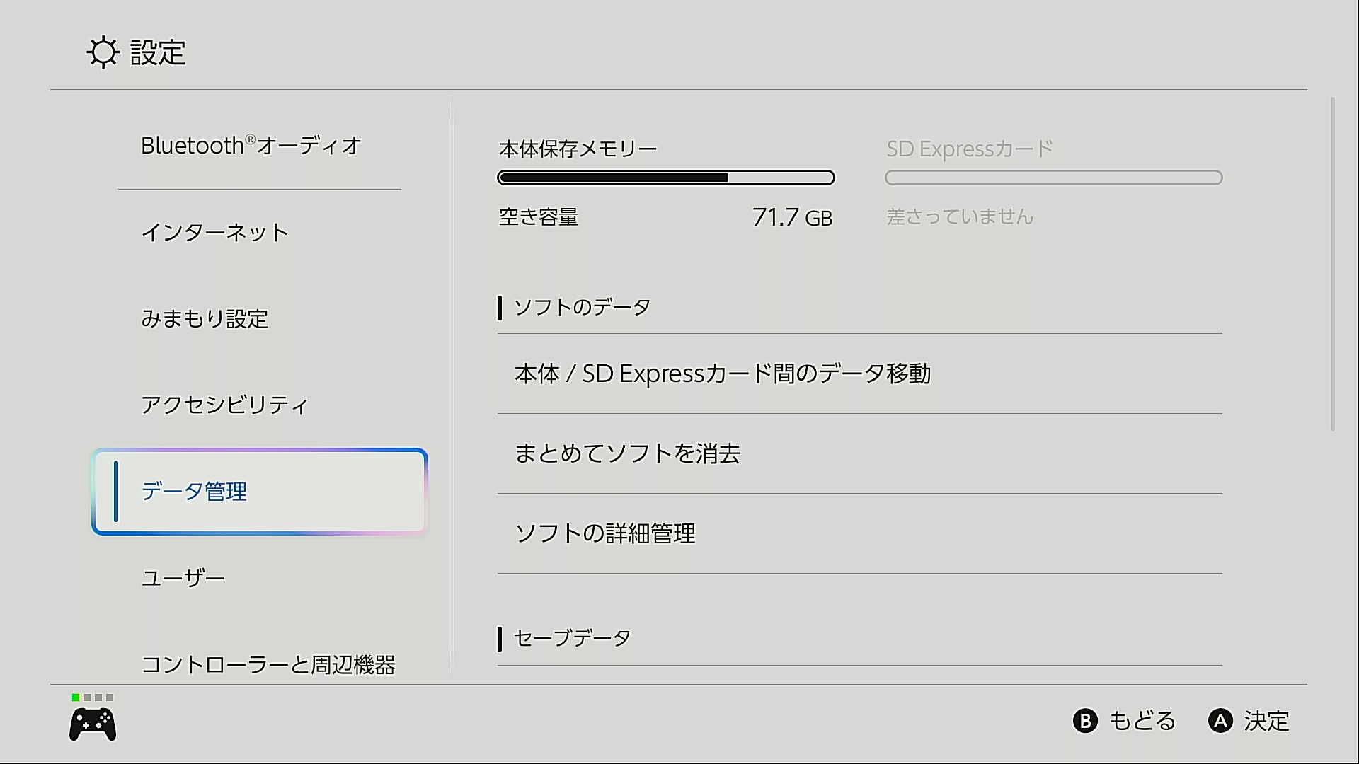Click the settings gear icon
The height and width of the screenshot is (764, 1359).
pyautogui.click(x=103, y=52)
